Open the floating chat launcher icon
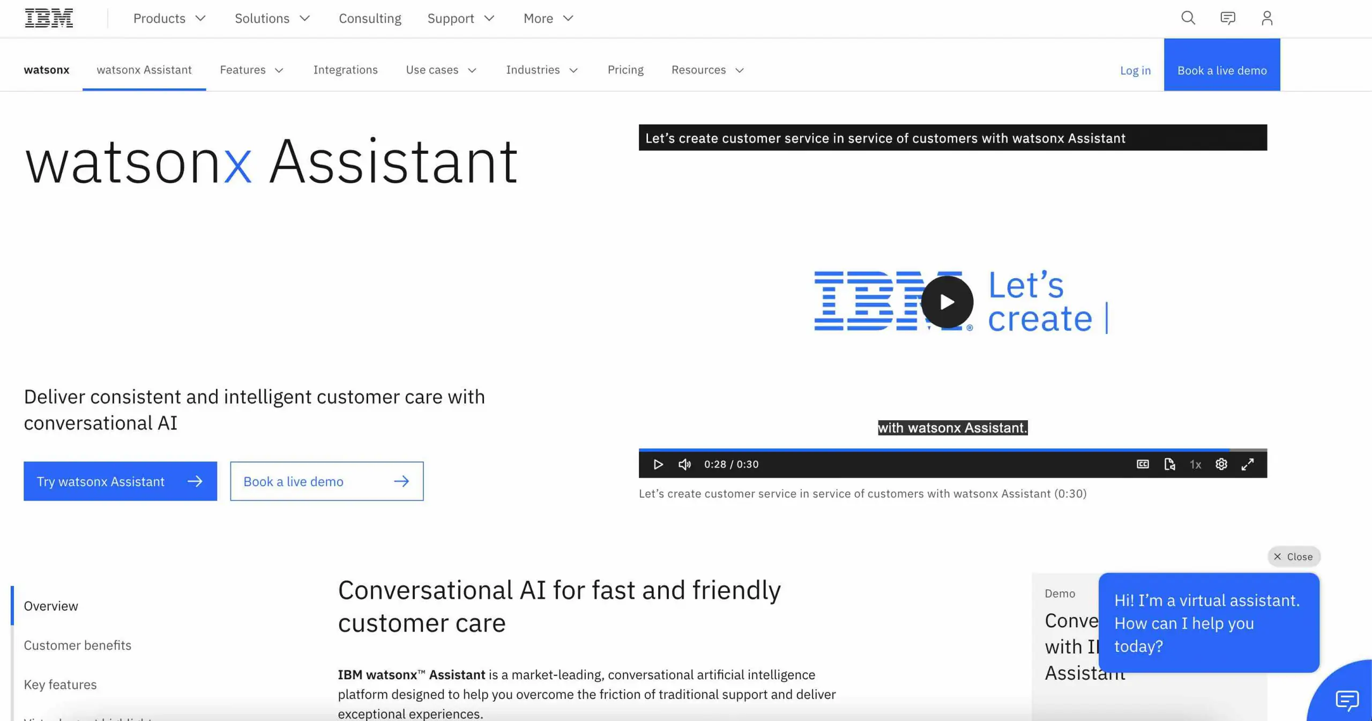1372x721 pixels. point(1347,699)
